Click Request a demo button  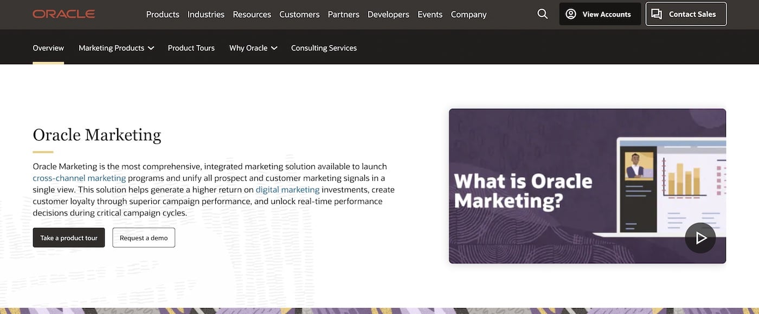(x=144, y=238)
